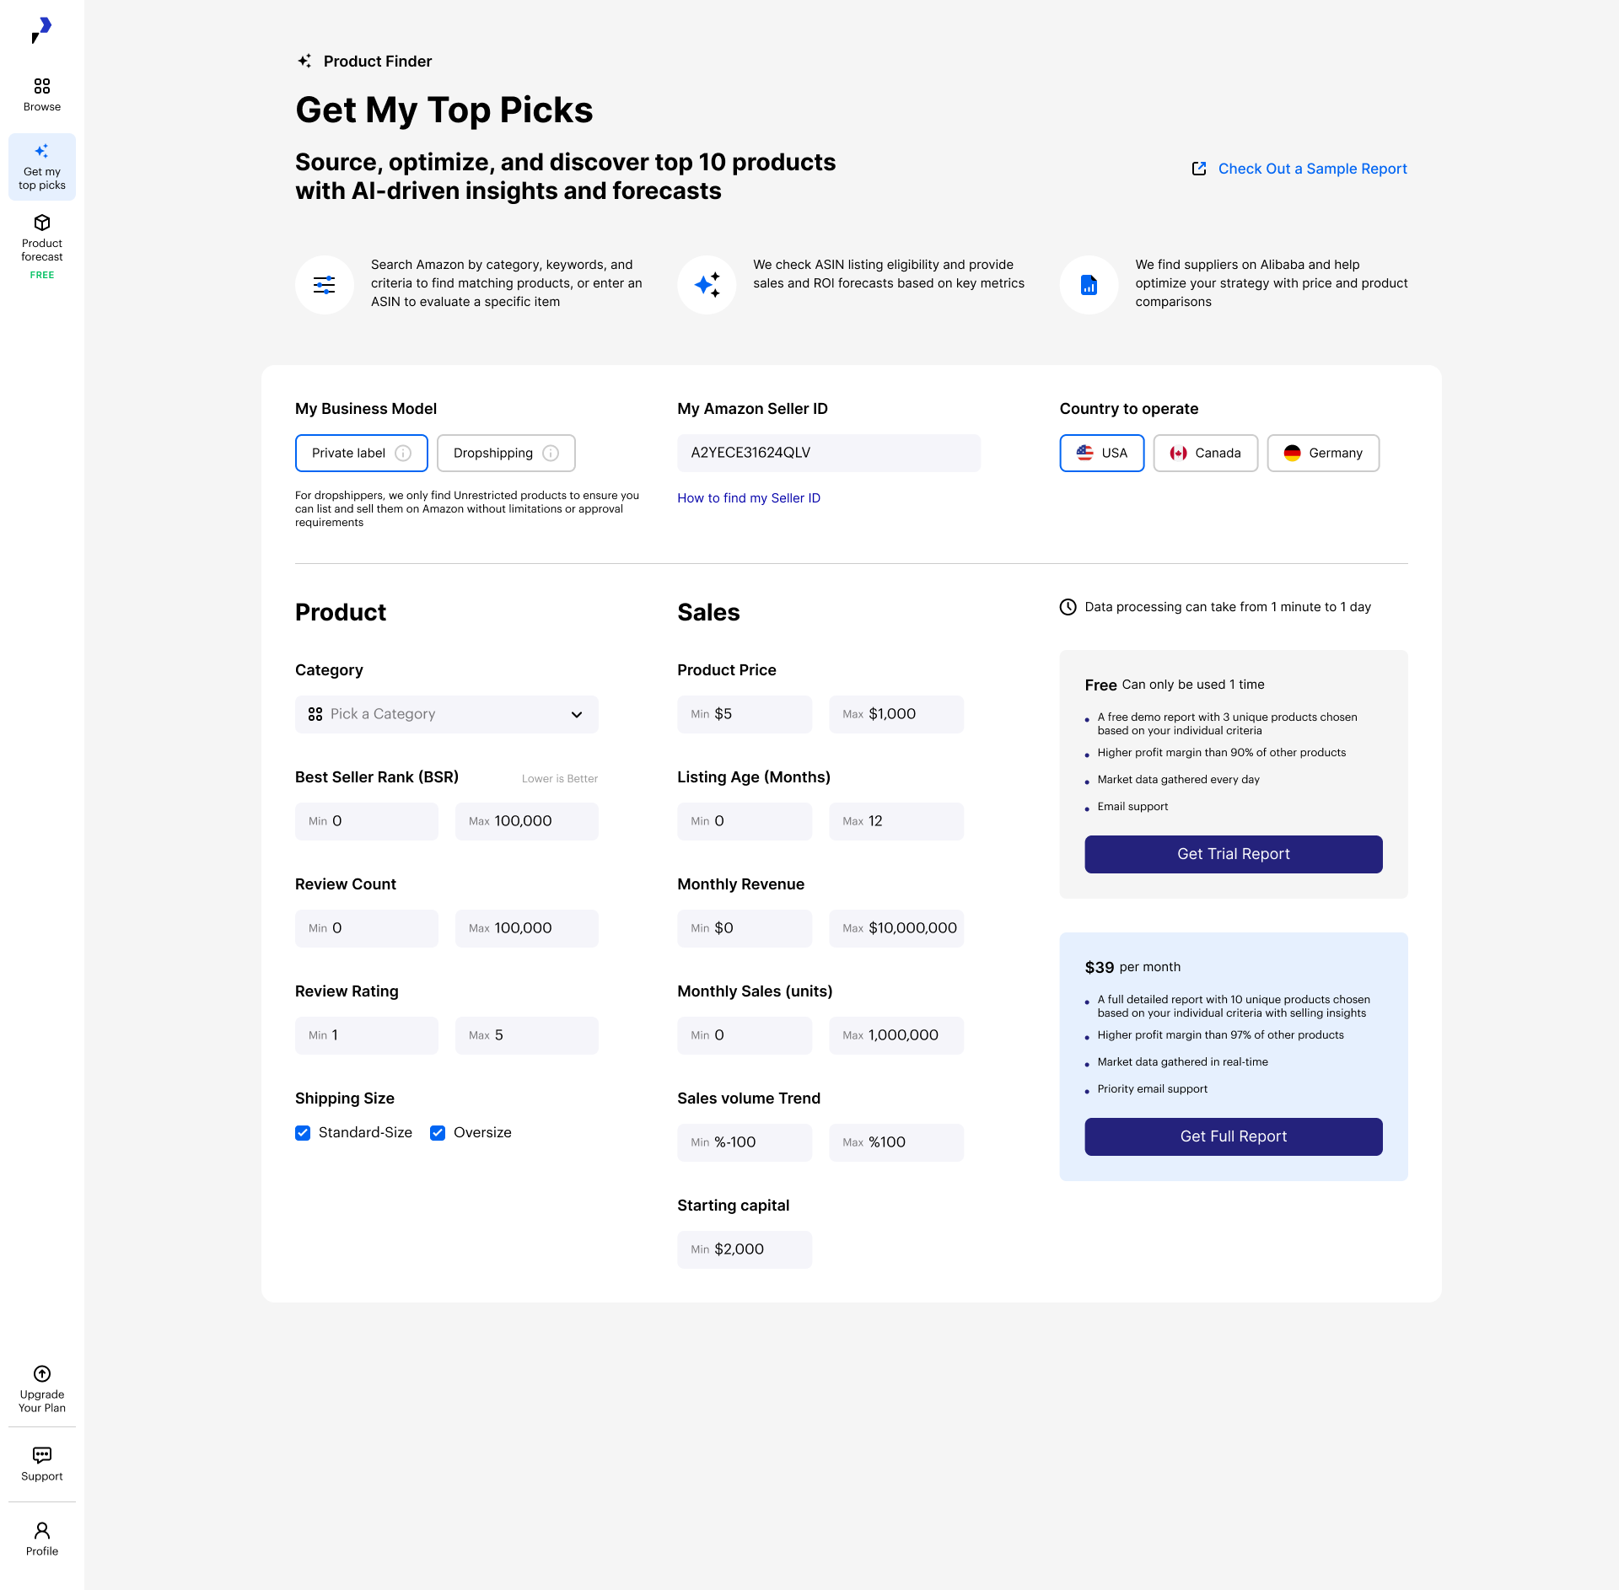Click Private label info icon
The width and height of the screenshot is (1619, 1590).
click(x=403, y=454)
